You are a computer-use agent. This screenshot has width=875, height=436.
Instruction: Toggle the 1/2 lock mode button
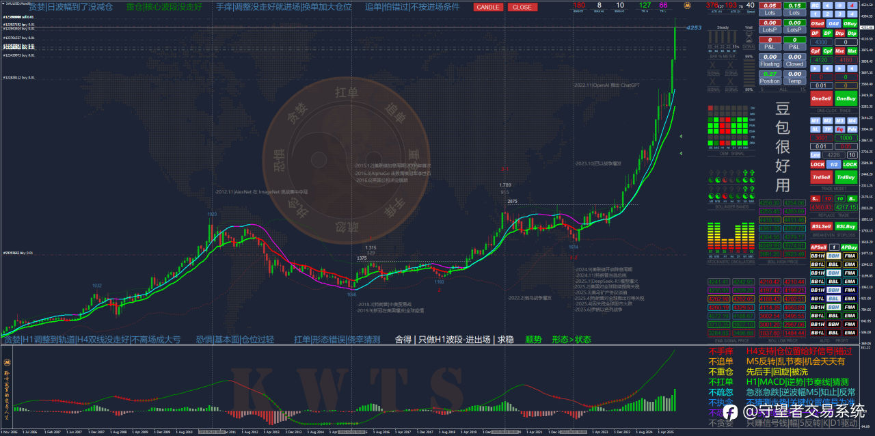click(x=833, y=164)
